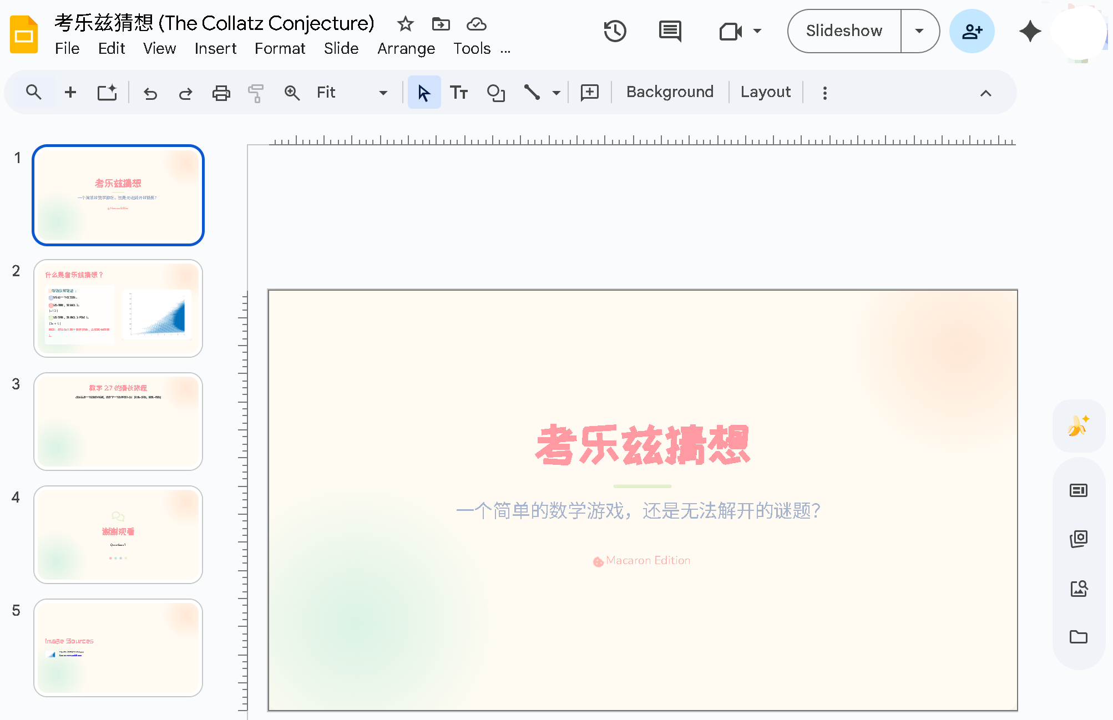This screenshot has width=1113, height=720.
Task: Expand the Slideshow options arrow
Action: pos(919,31)
